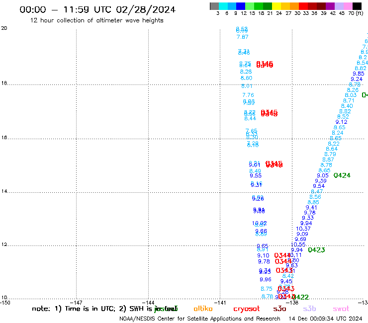368x323 pixels.
Task: Click the wave height value '9.09'
Action: [x=302, y=234]
